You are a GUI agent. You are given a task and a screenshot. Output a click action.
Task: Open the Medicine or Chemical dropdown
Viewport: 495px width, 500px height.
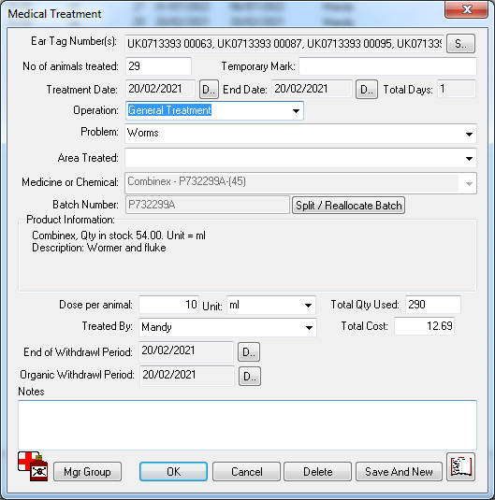[469, 183]
